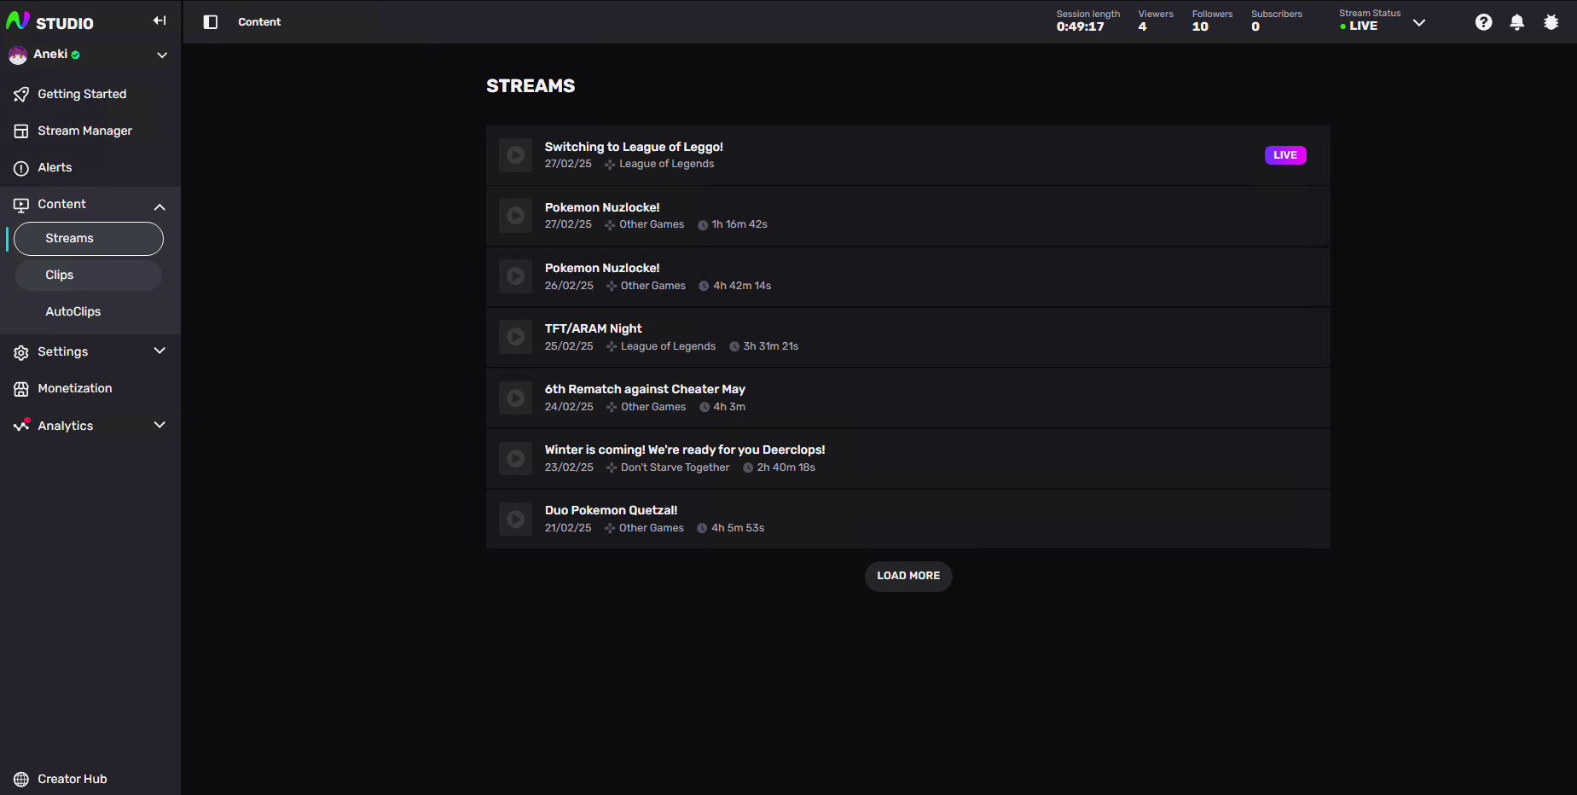
Task: Collapse the Content section chevron
Action: click(x=159, y=206)
